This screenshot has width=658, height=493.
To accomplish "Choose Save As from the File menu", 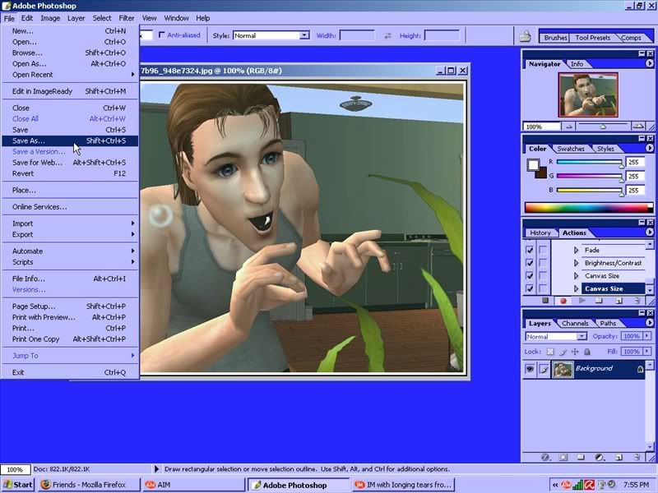I will 70,141.
